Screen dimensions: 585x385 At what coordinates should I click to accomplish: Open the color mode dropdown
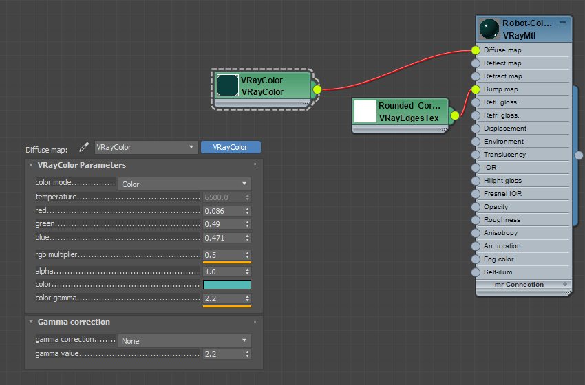(184, 184)
